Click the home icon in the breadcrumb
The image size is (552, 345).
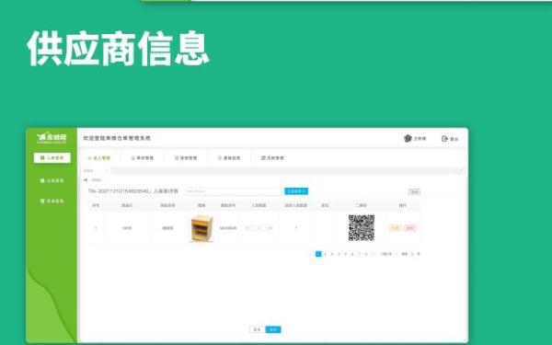pos(86,180)
